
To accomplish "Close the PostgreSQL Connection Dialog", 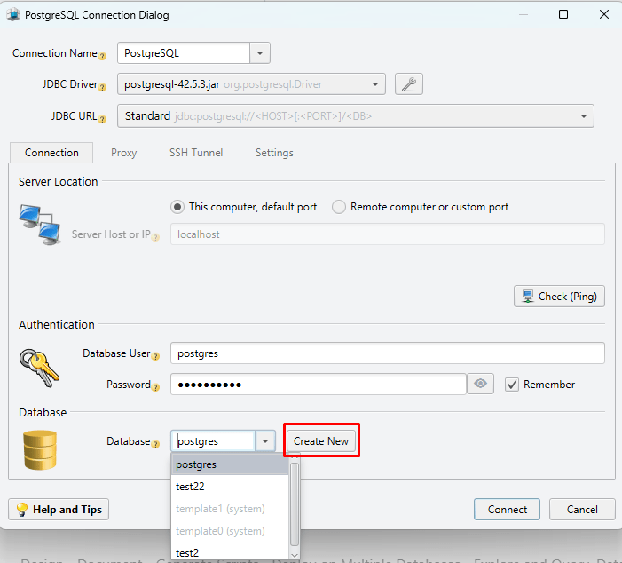I will [603, 15].
